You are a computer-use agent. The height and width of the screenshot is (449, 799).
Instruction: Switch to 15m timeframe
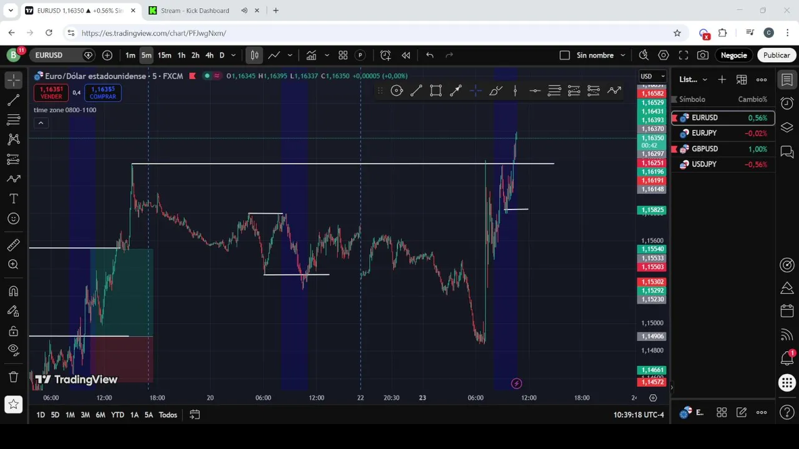click(x=164, y=56)
